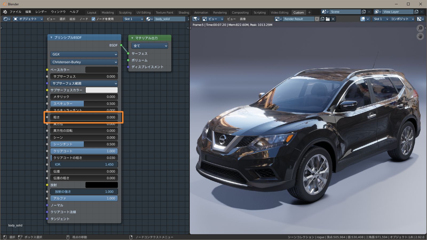Delete the current Scene

(x=369, y=12)
